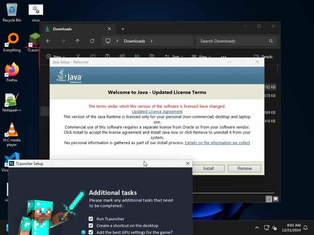Show hidden tray icons chevron
The width and height of the screenshot is (314, 235).
[x=257, y=228]
